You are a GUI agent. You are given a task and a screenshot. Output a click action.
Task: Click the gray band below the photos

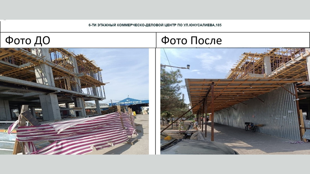click(x=155, y=164)
